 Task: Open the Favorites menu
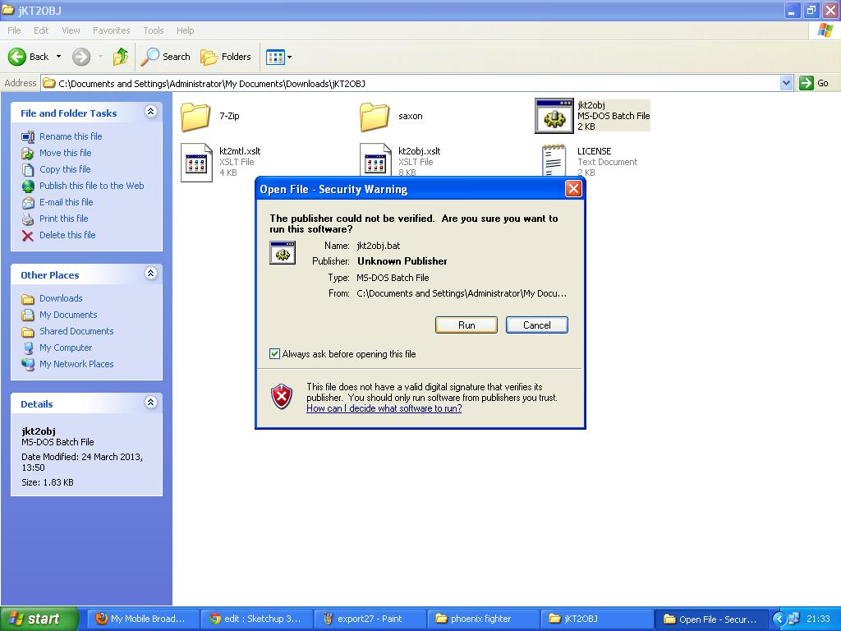tap(111, 30)
